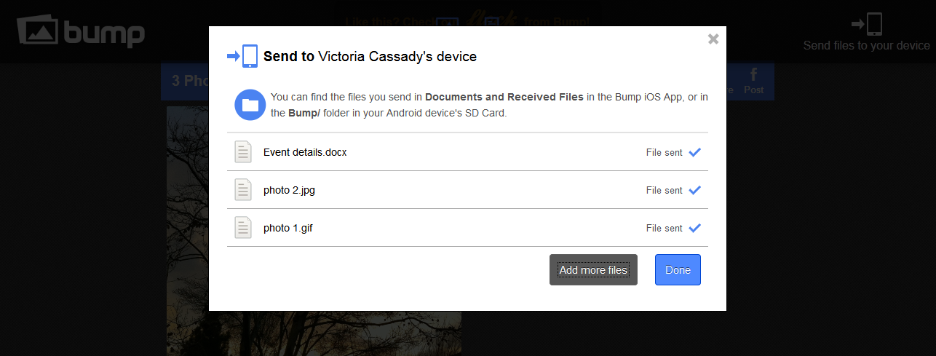
Task: Open Send files to your device
Action: coord(866,45)
